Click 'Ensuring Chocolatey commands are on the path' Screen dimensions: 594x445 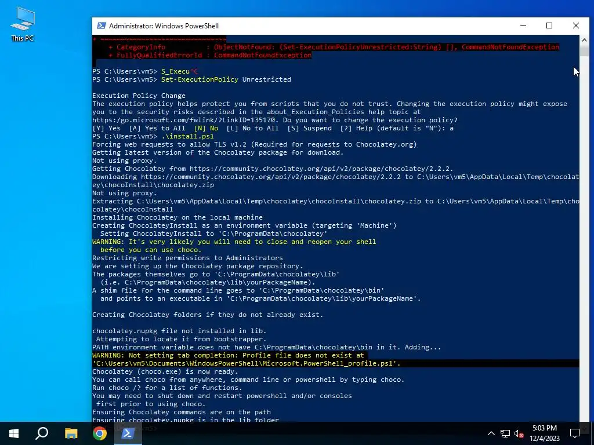182,412
